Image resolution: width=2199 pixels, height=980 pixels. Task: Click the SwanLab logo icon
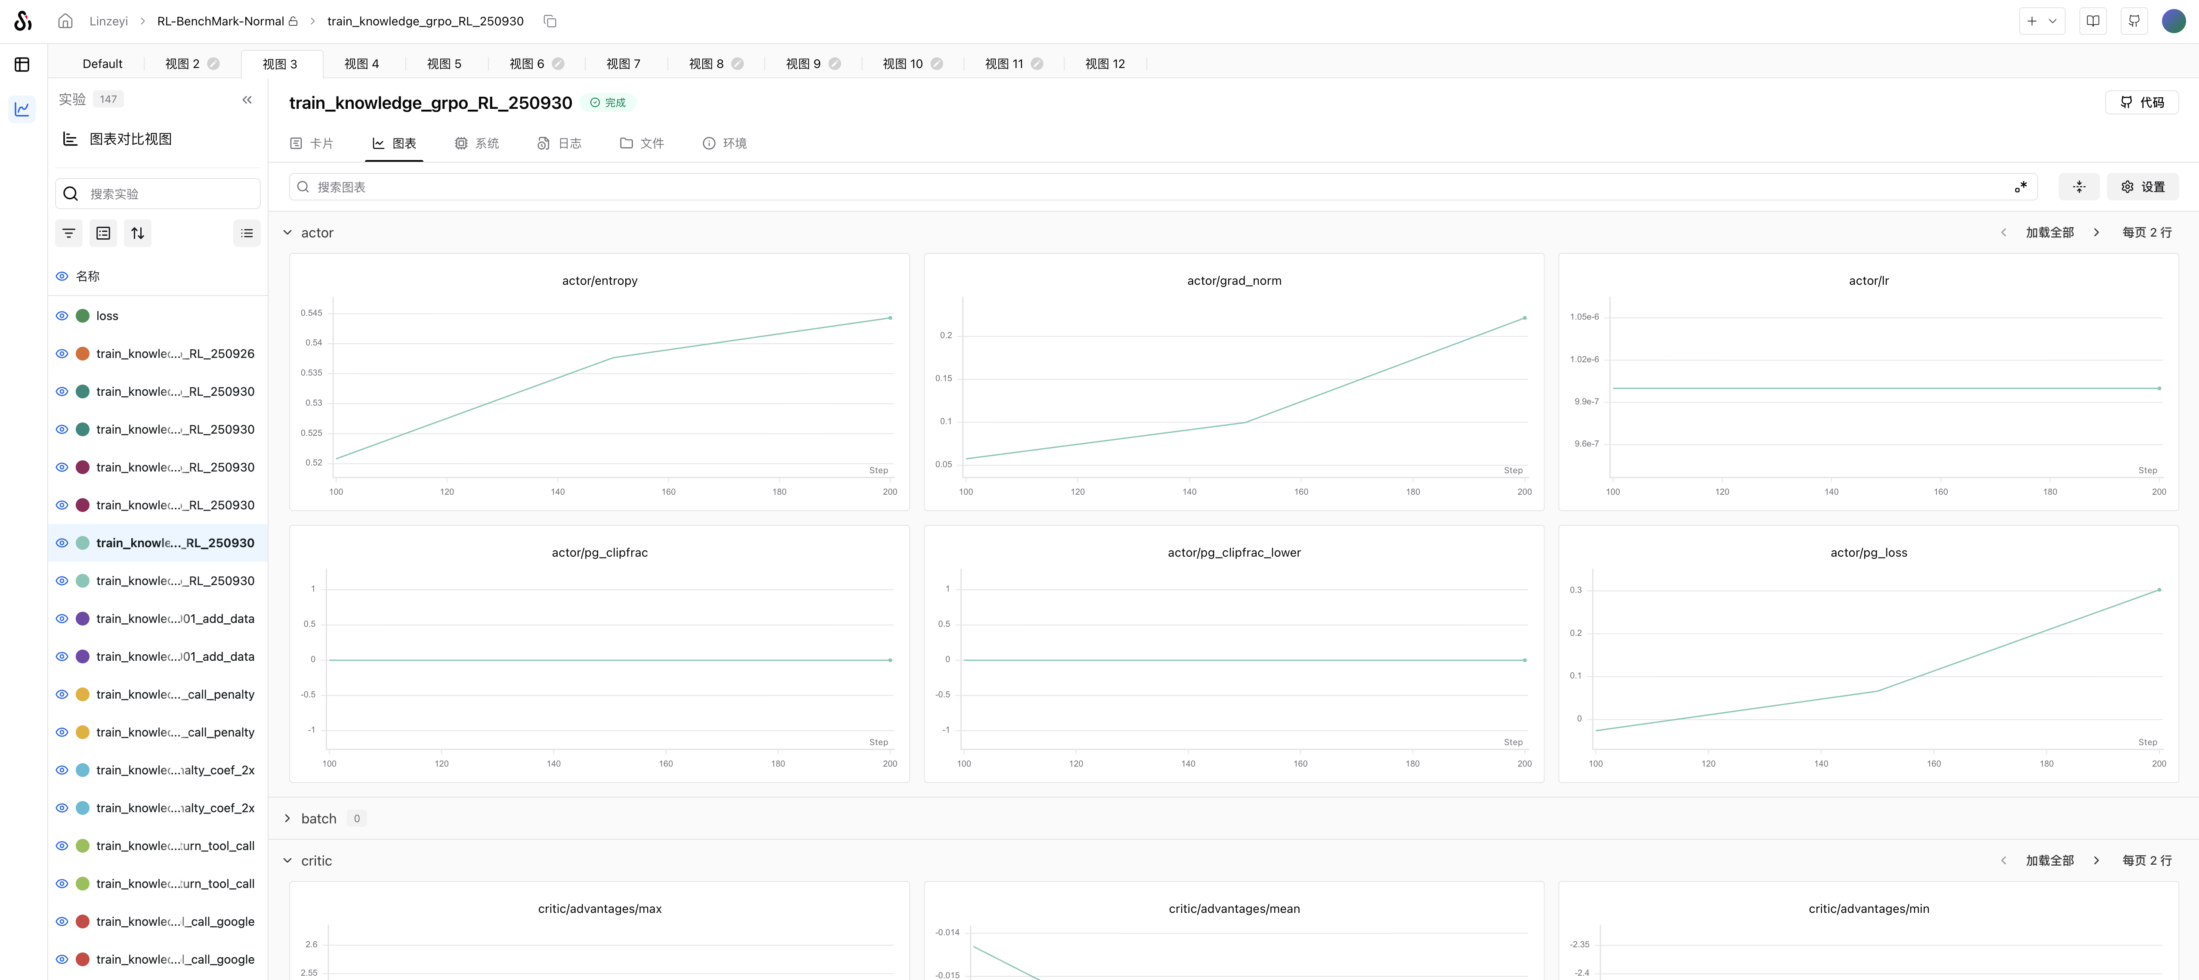(x=23, y=21)
